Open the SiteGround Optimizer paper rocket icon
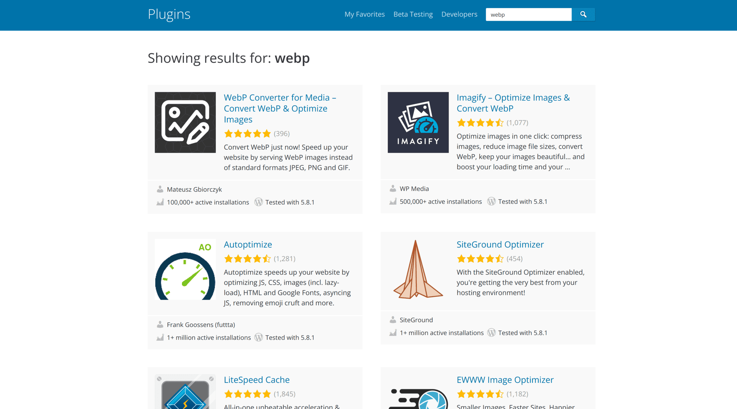The image size is (737, 409). (x=418, y=269)
